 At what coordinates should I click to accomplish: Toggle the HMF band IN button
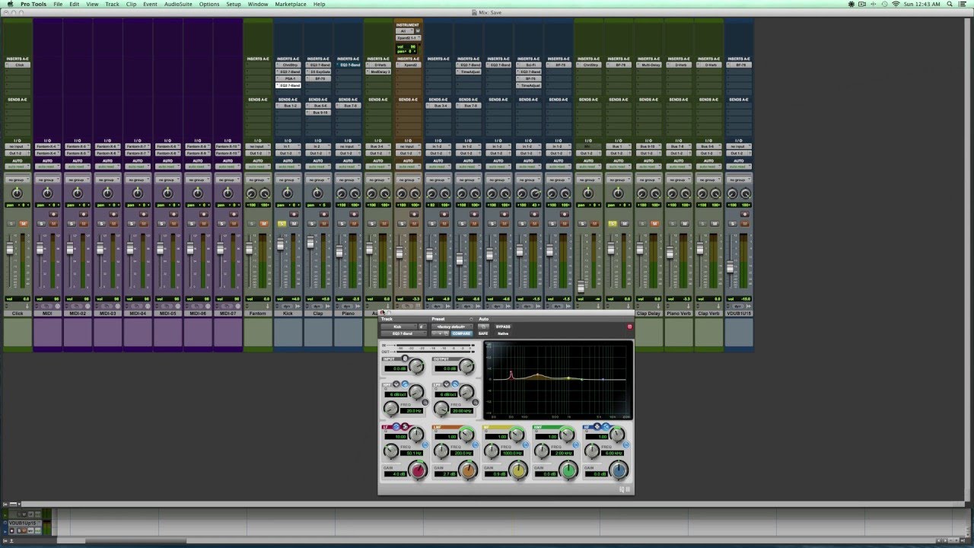[x=576, y=444]
